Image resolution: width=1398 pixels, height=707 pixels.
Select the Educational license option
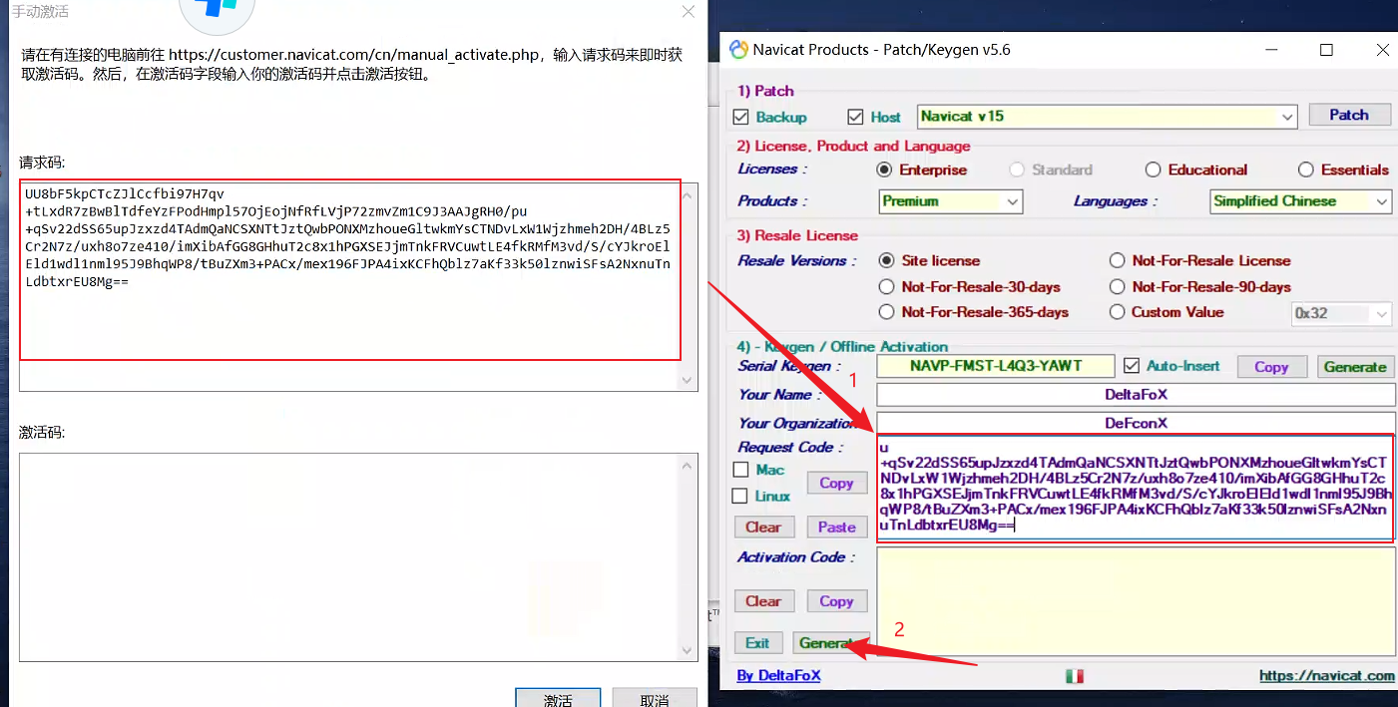pos(1153,170)
